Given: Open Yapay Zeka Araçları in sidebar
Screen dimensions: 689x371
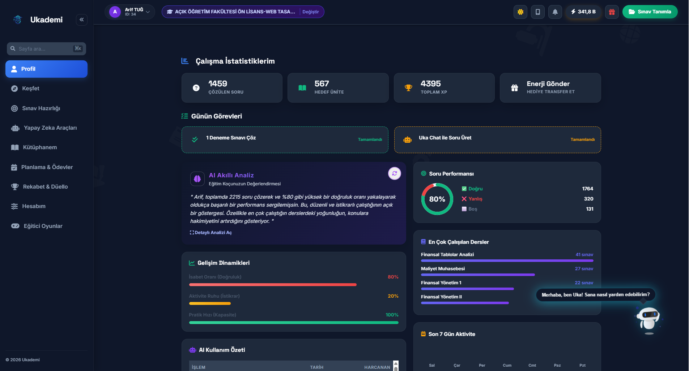Looking at the screenshot, I should tap(46, 128).
